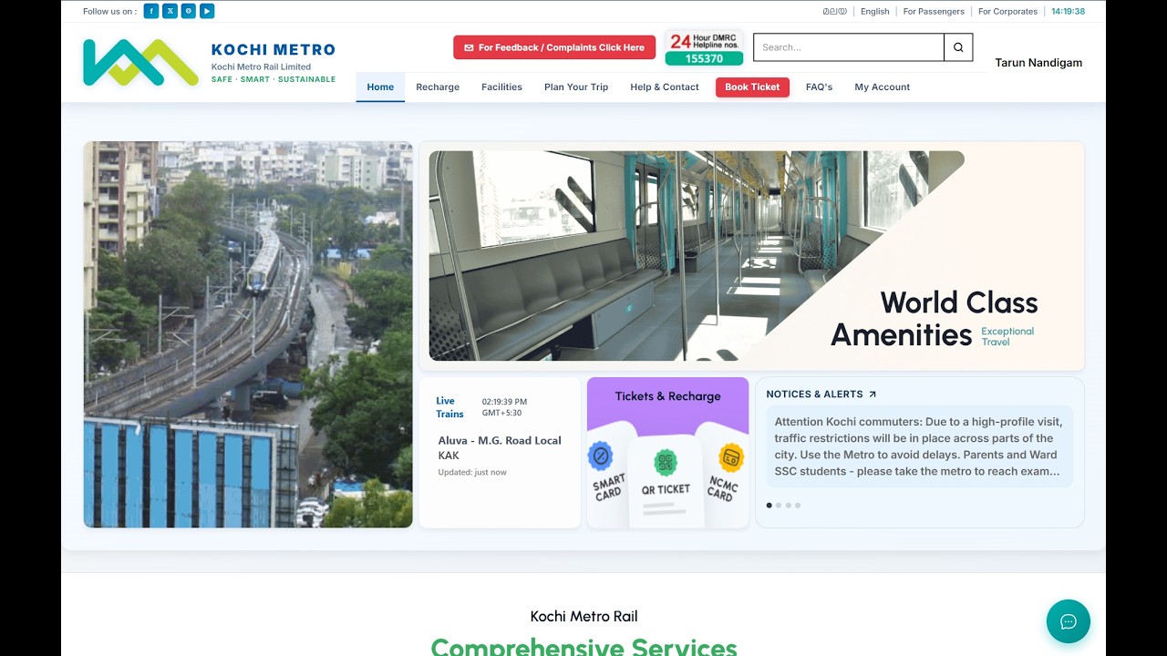Click arrow icon beside Notices & Alerts
This screenshot has height=656, width=1167.
(x=873, y=395)
